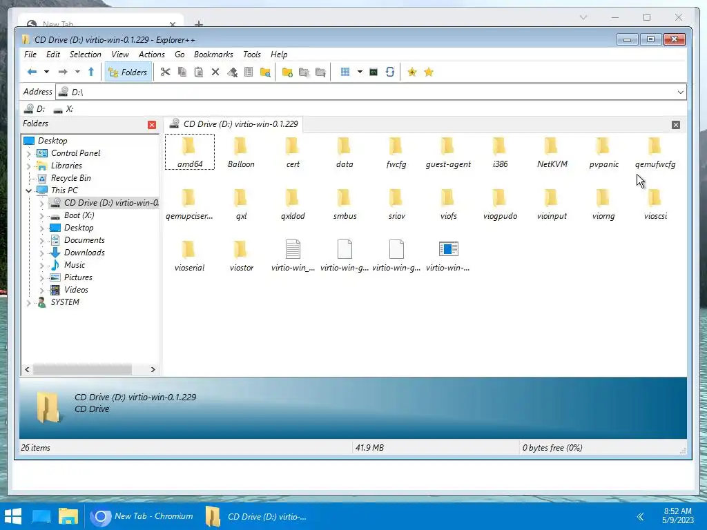The height and width of the screenshot is (530, 707).
Task: Bookmark this tab with star-plus icon
Action: (411, 72)
